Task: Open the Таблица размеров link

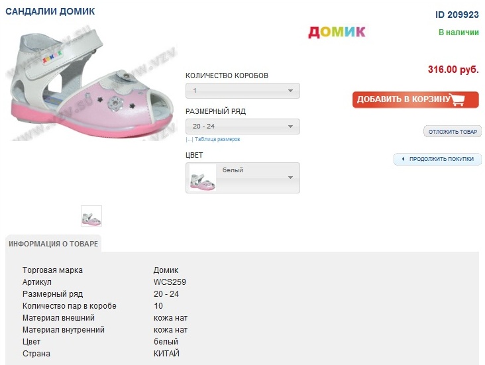Action: click(x=216, y=139)
